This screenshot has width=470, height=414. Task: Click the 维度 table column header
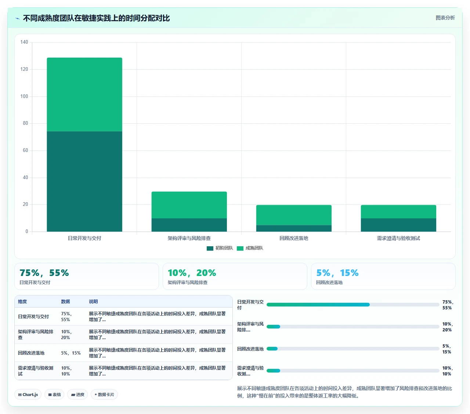pyautogui.click(x=22, y=302)
